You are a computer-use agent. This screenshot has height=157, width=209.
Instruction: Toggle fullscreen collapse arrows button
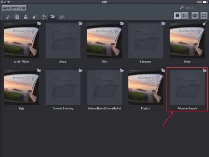click(x=204, y=16)
